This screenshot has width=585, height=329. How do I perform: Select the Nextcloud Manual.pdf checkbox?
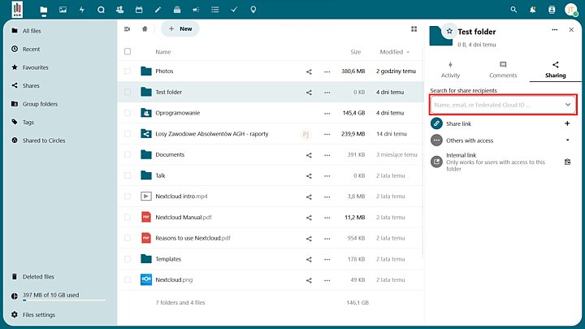[128, 218]
